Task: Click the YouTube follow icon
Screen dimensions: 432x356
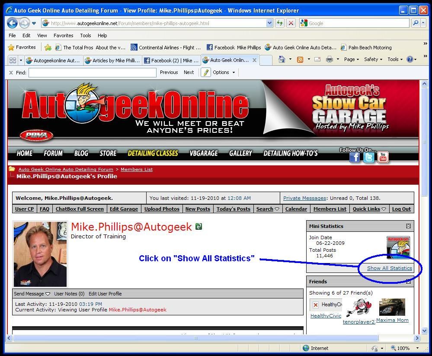Action: coord(383,157)
